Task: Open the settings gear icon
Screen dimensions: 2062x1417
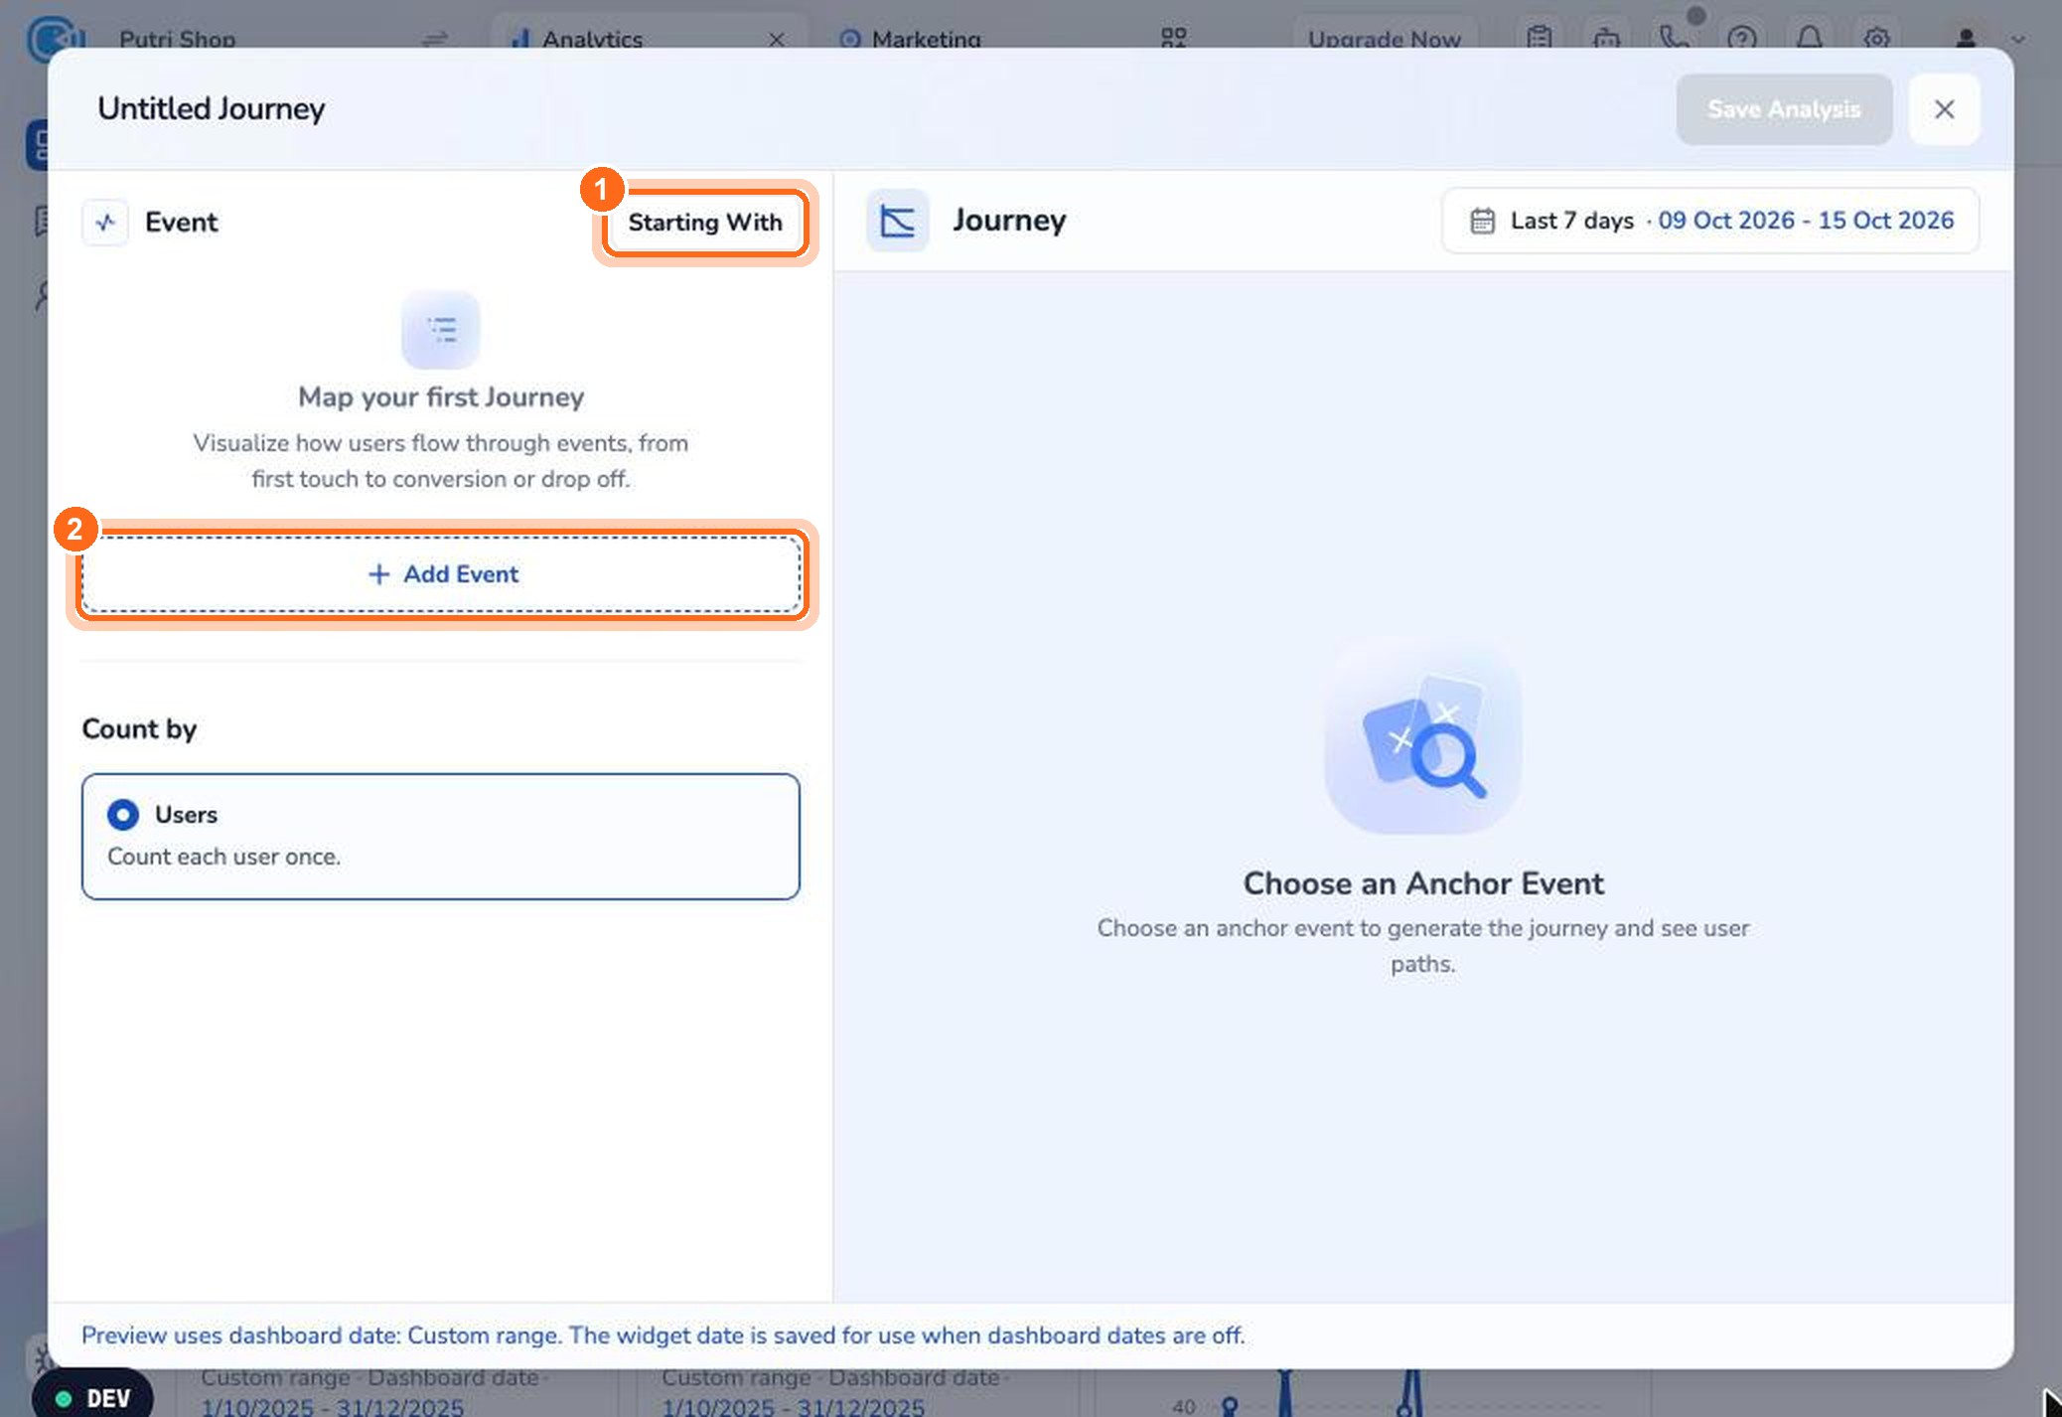Action: click(x=1876, y=39)
